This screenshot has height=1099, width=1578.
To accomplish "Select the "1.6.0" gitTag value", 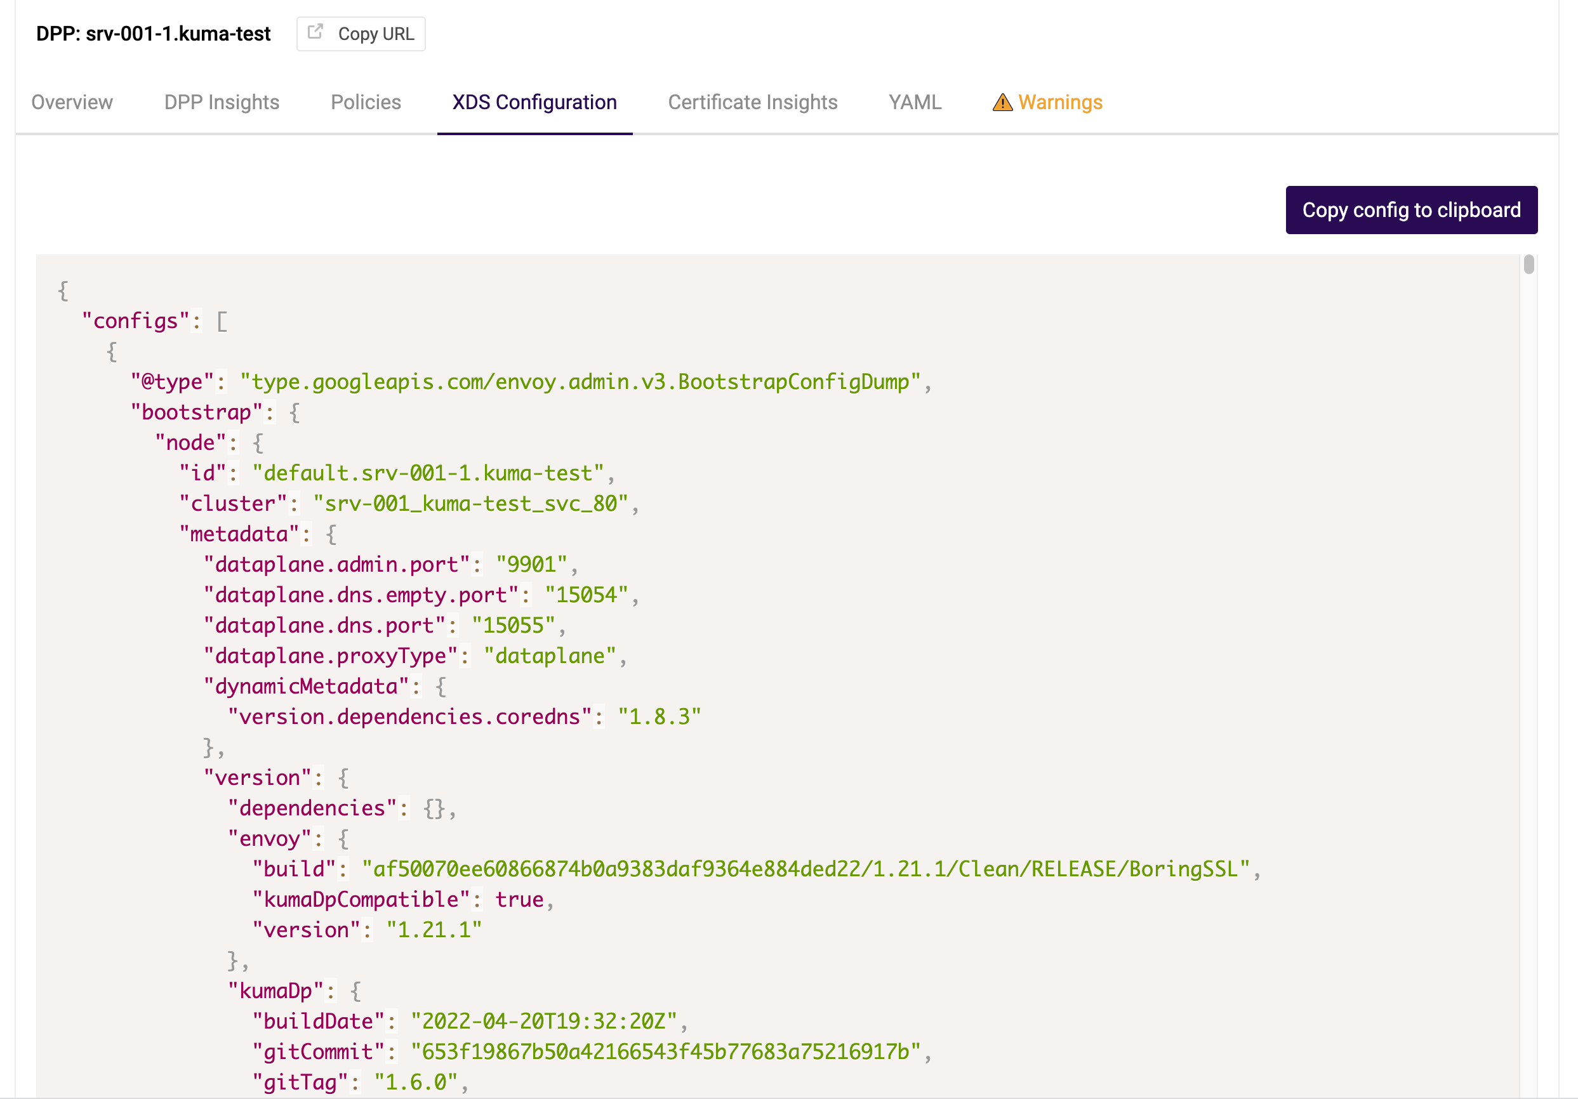I will pos(416,1083).
